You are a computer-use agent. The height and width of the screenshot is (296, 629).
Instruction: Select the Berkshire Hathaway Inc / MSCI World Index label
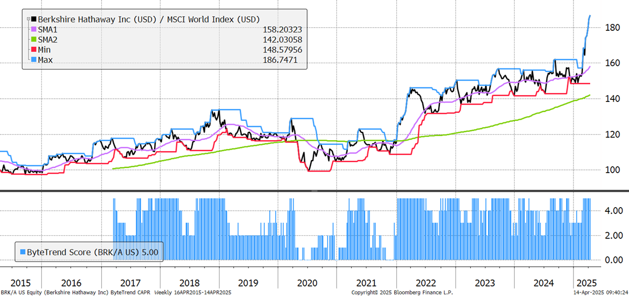(x=149, y=19)
